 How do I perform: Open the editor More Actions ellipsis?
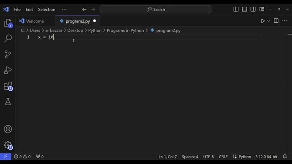point(285,20)
